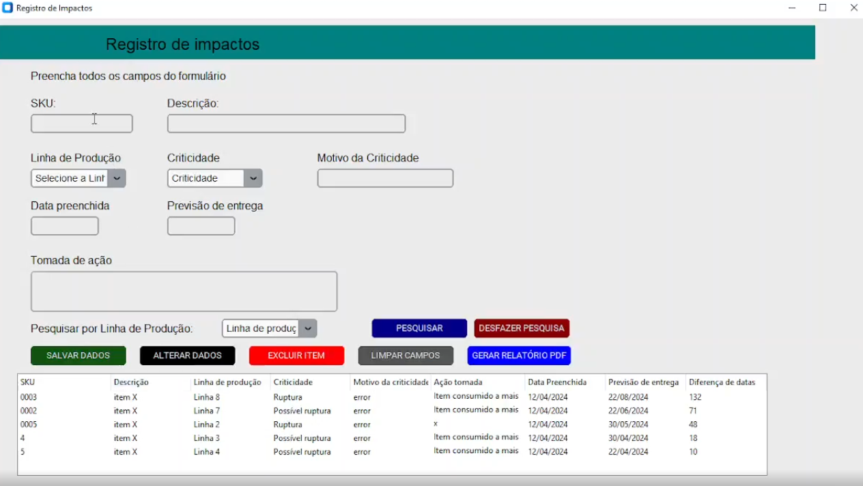
Task: Click the red EXCLUIR ITEM button
Action: pos(296,356)
